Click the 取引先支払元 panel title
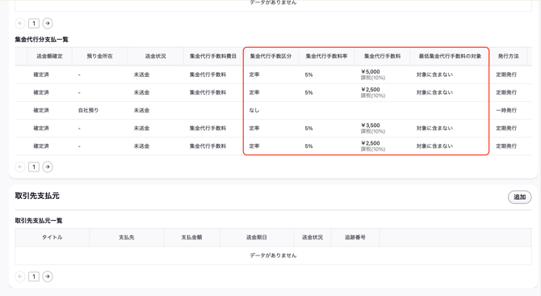The width and height of the screenshot is (541, 296). [x=37, y=196]
